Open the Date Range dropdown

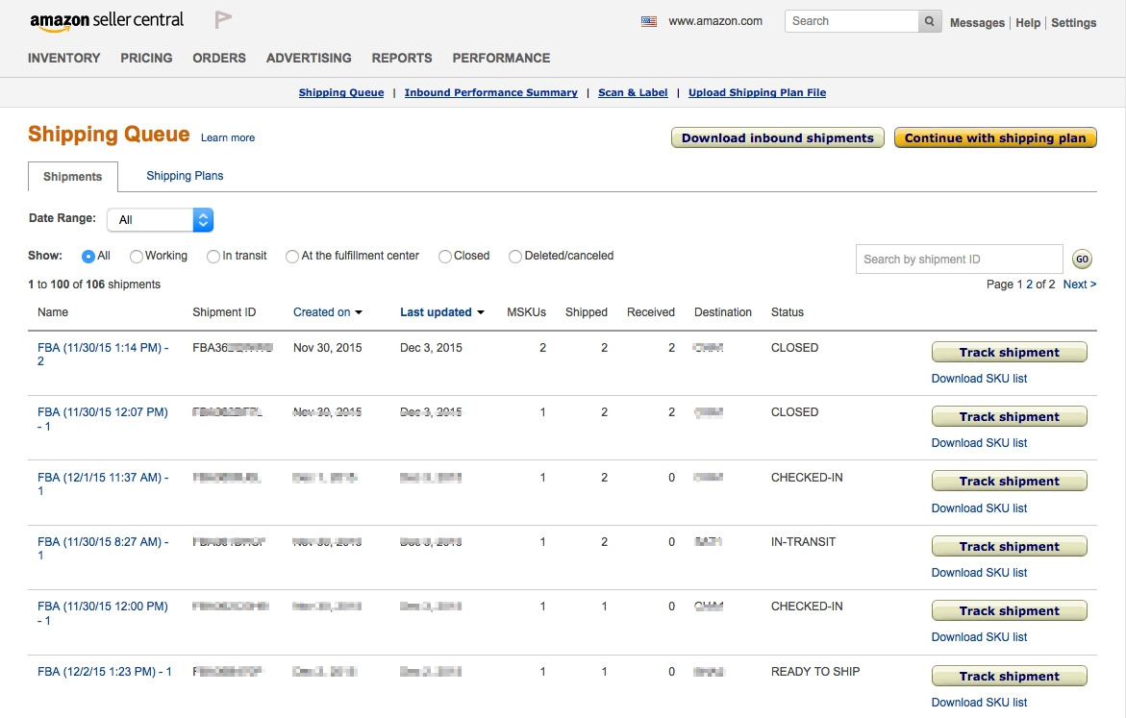[x=160, y=220]
